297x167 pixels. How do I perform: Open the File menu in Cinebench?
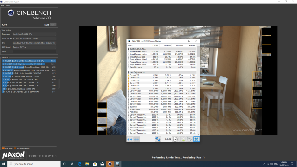pyautogui.click(x=2, y=5)
